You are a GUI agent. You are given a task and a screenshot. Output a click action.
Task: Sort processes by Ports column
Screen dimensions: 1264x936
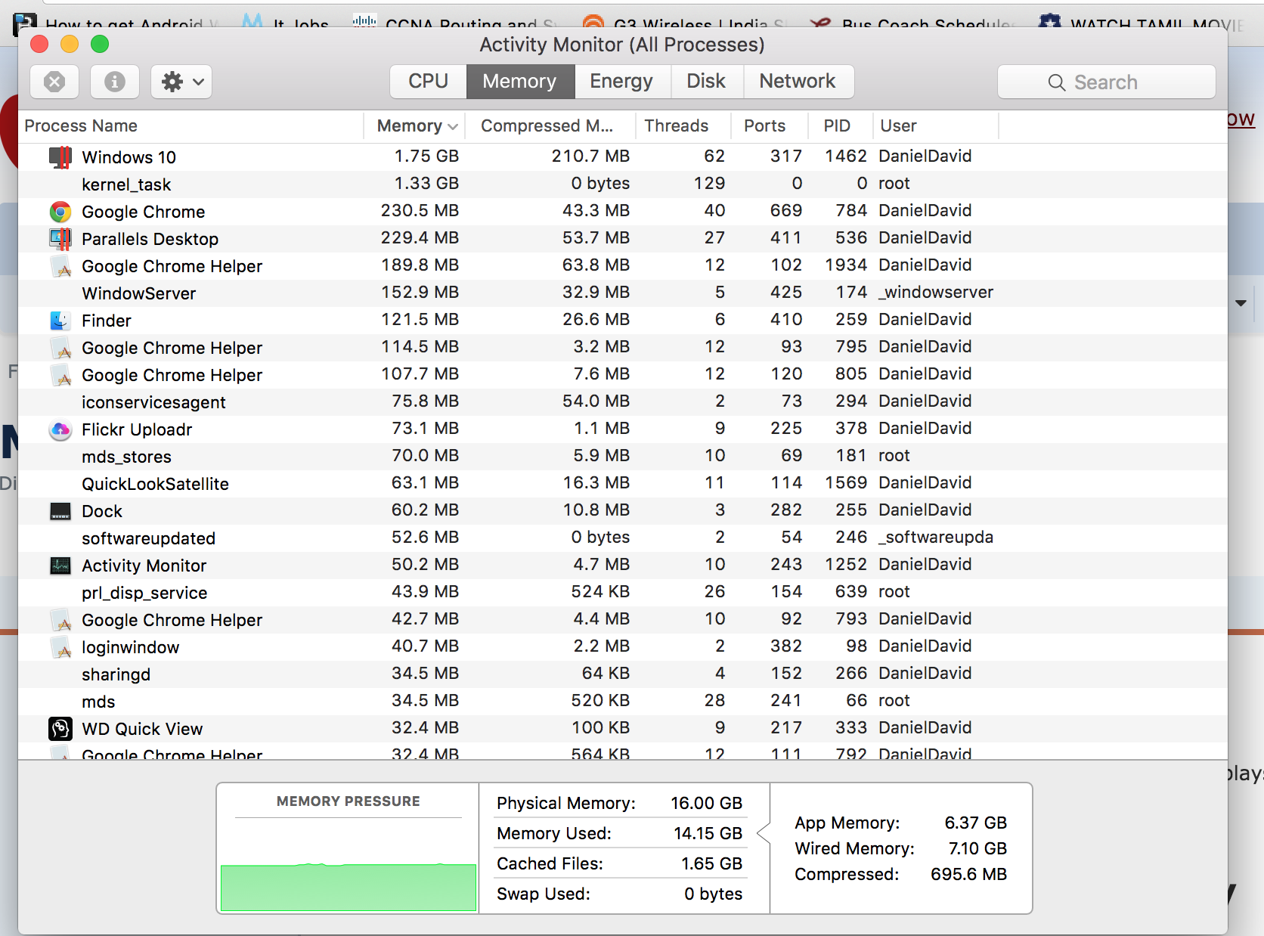tap(770, 126)
